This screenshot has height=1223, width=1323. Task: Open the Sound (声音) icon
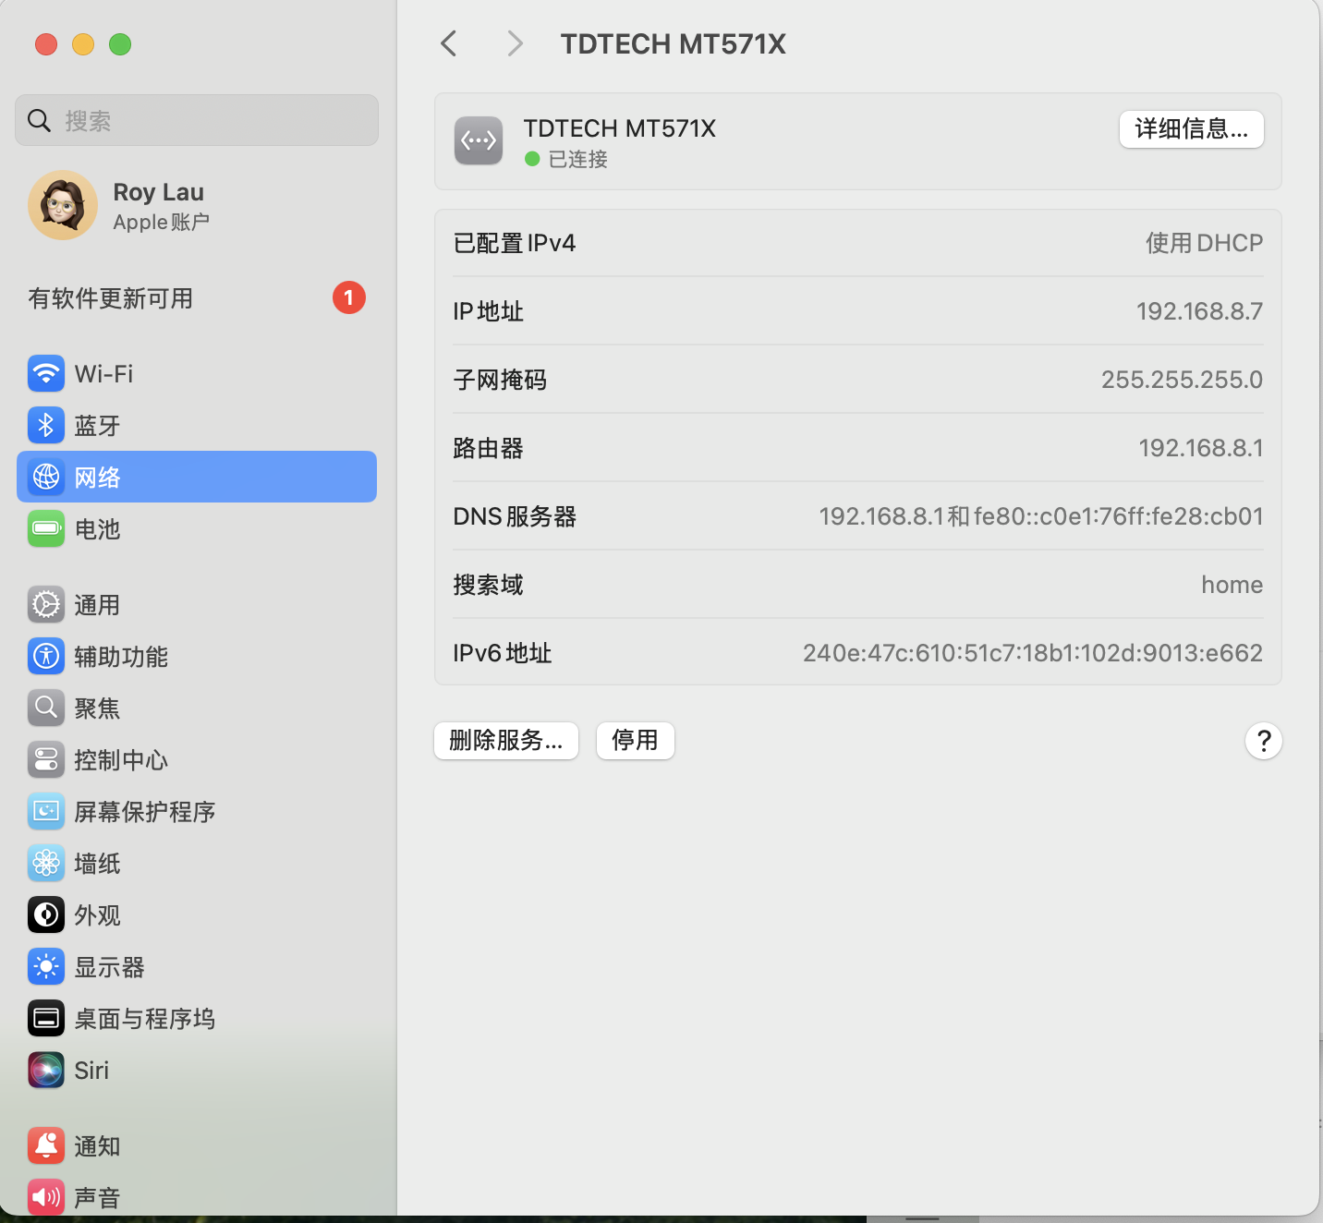point(46,1197)
